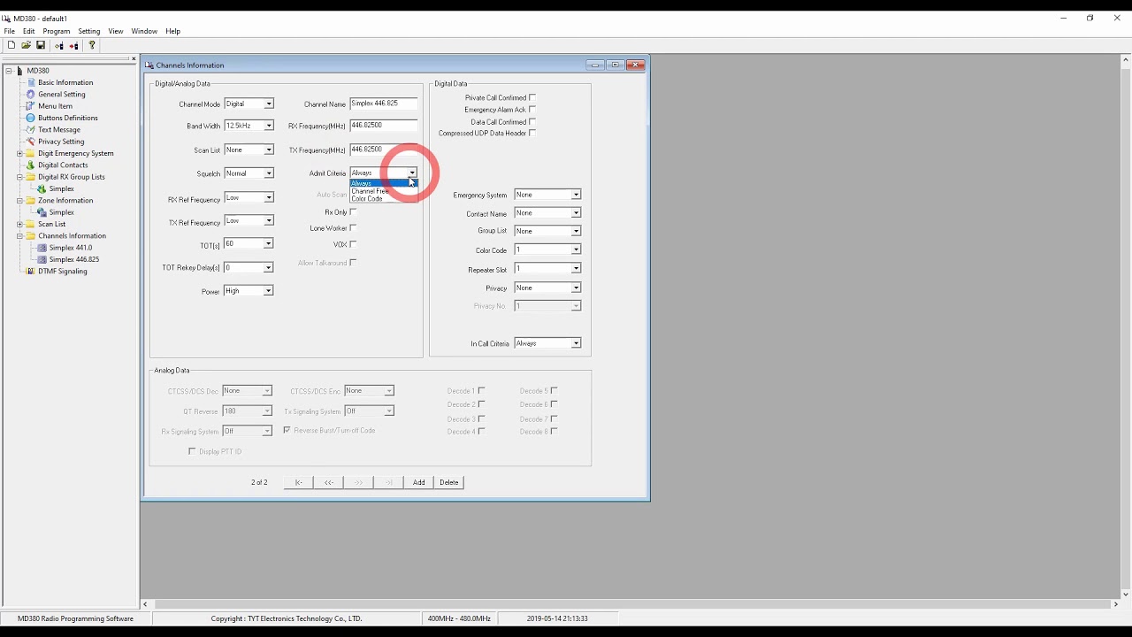Click the Add channel button
This screenshot has width=1132, height=637.
point(418,482)
